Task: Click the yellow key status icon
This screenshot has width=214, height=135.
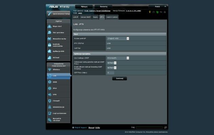Action: tap(150, 12)
